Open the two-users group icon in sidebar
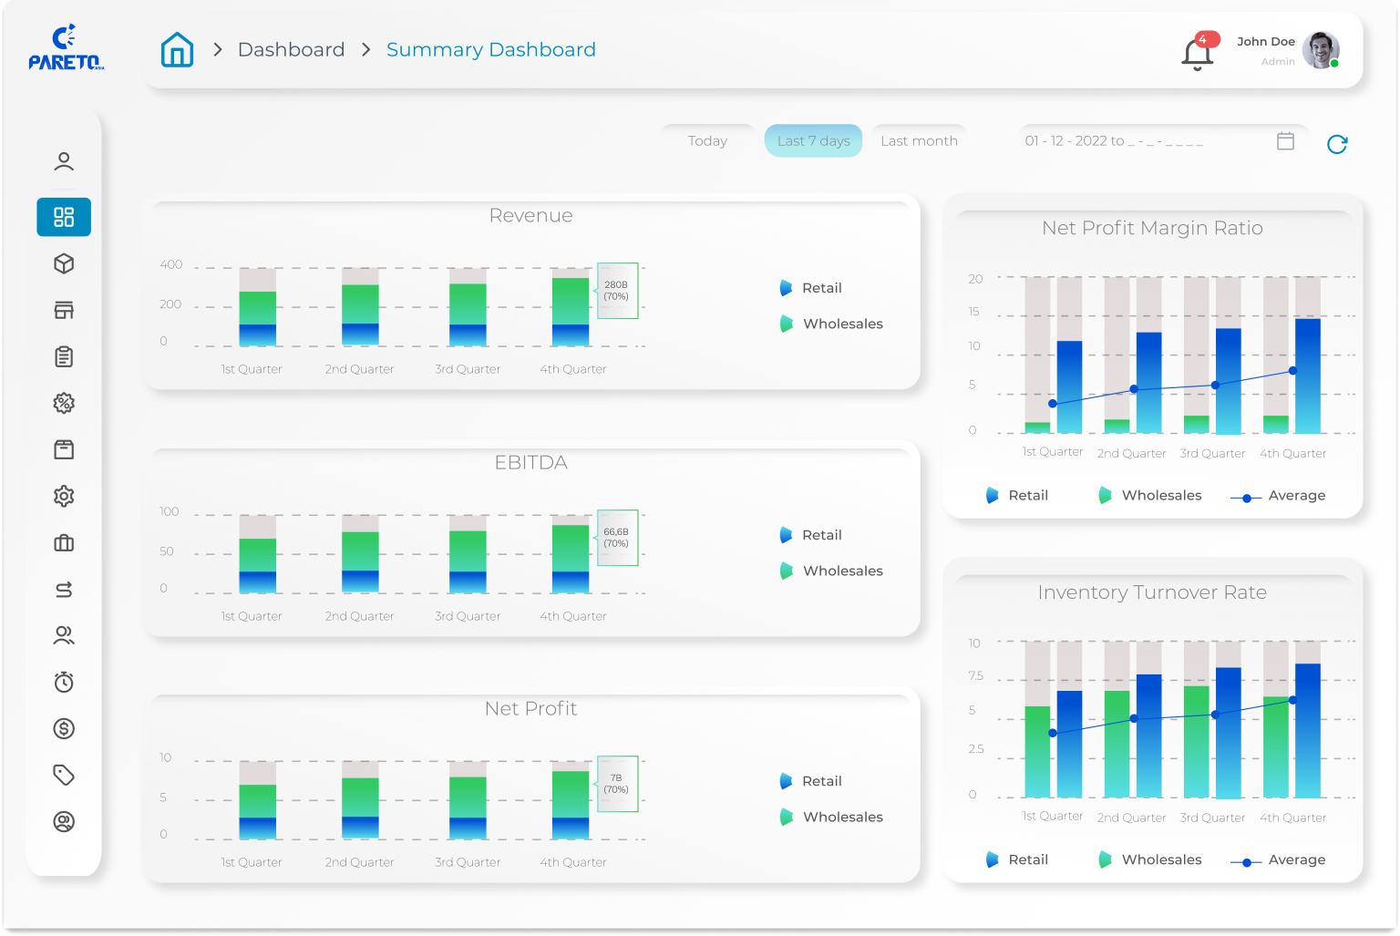This screenshot has height=936, width=1400. pyautogui.click(x=64, y=635)
